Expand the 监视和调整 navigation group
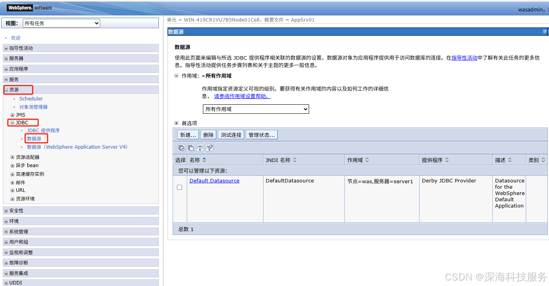Screen dimensions: 549x286 pos(6,253)
